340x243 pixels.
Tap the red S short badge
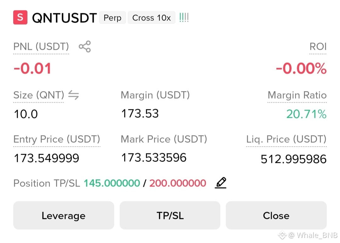tap(20, 17)
